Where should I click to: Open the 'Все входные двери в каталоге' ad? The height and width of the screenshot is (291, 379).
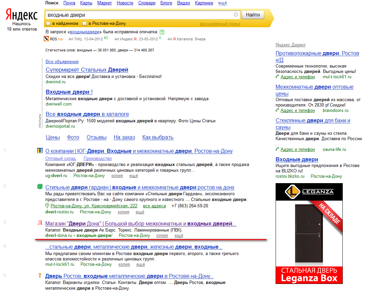87,114
